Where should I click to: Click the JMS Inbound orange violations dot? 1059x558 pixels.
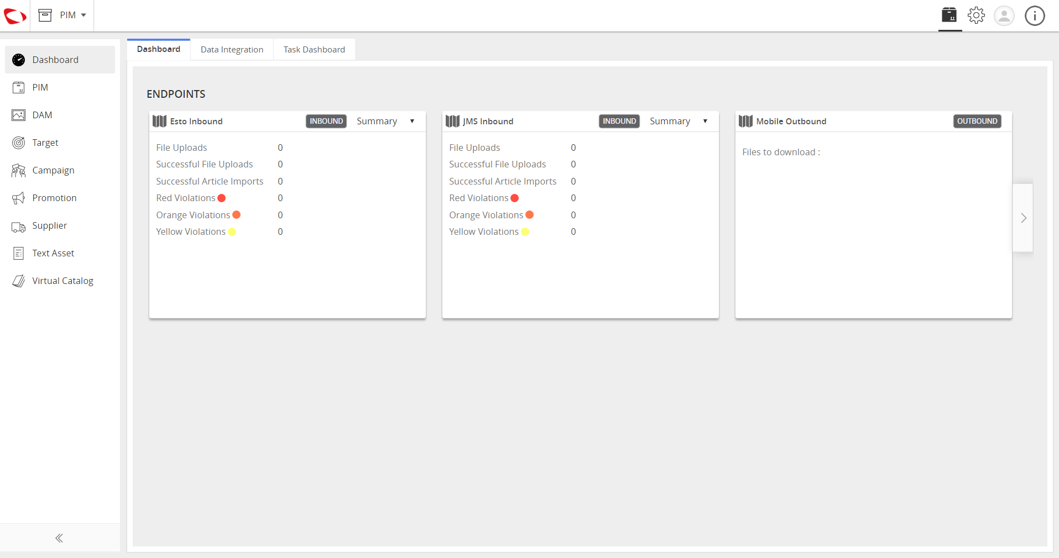point(530,214)
